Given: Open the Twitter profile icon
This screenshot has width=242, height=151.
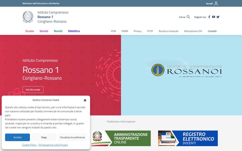Looking at the screenshot, I should point(218,17).
